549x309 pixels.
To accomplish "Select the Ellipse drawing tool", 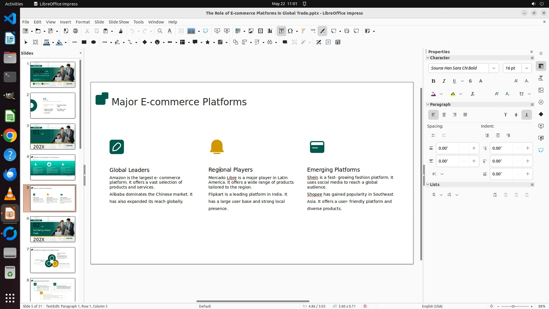I will (94, 42).
